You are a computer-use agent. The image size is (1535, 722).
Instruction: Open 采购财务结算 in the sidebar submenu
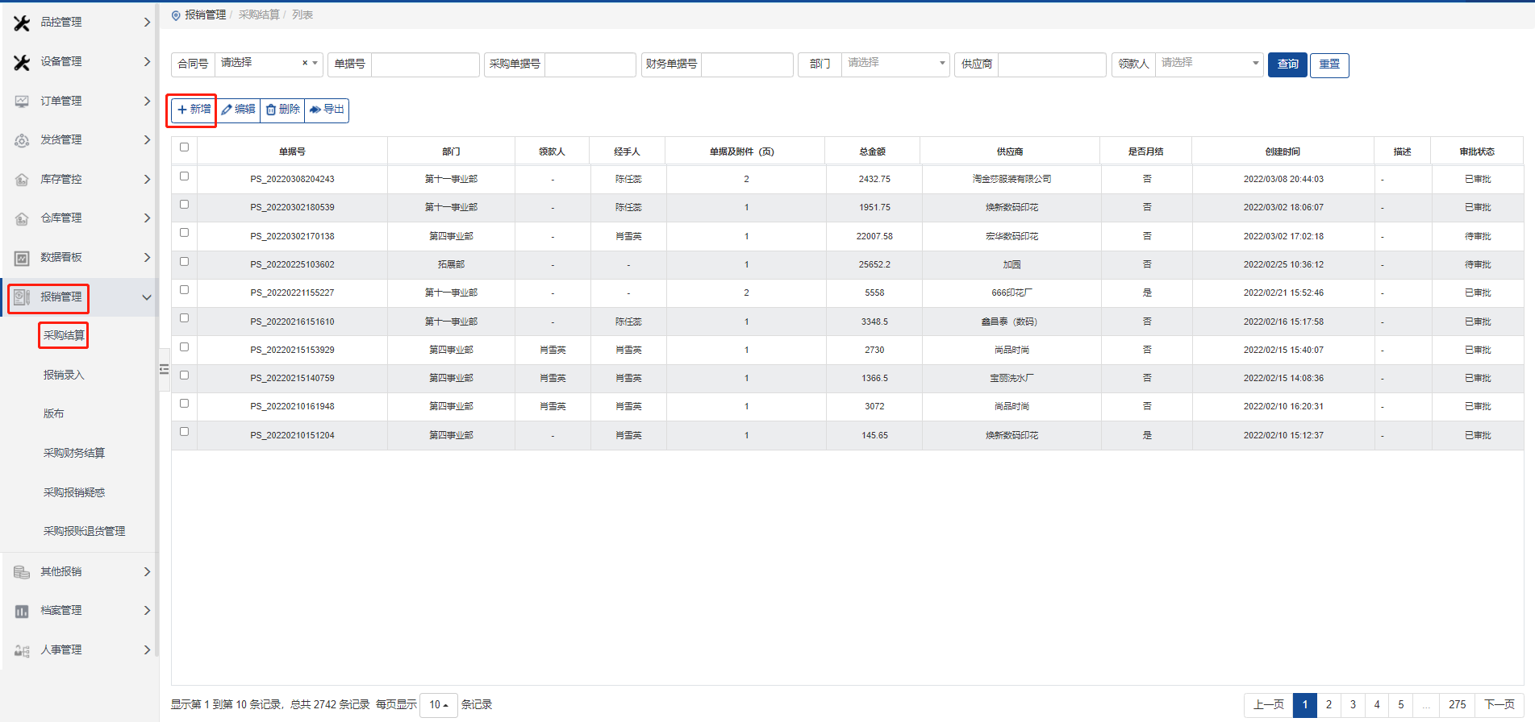[74, 453]
